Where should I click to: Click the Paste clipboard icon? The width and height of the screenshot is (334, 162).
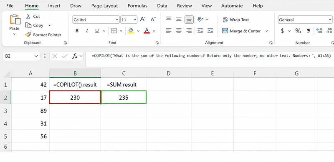(x=15, y=19)
